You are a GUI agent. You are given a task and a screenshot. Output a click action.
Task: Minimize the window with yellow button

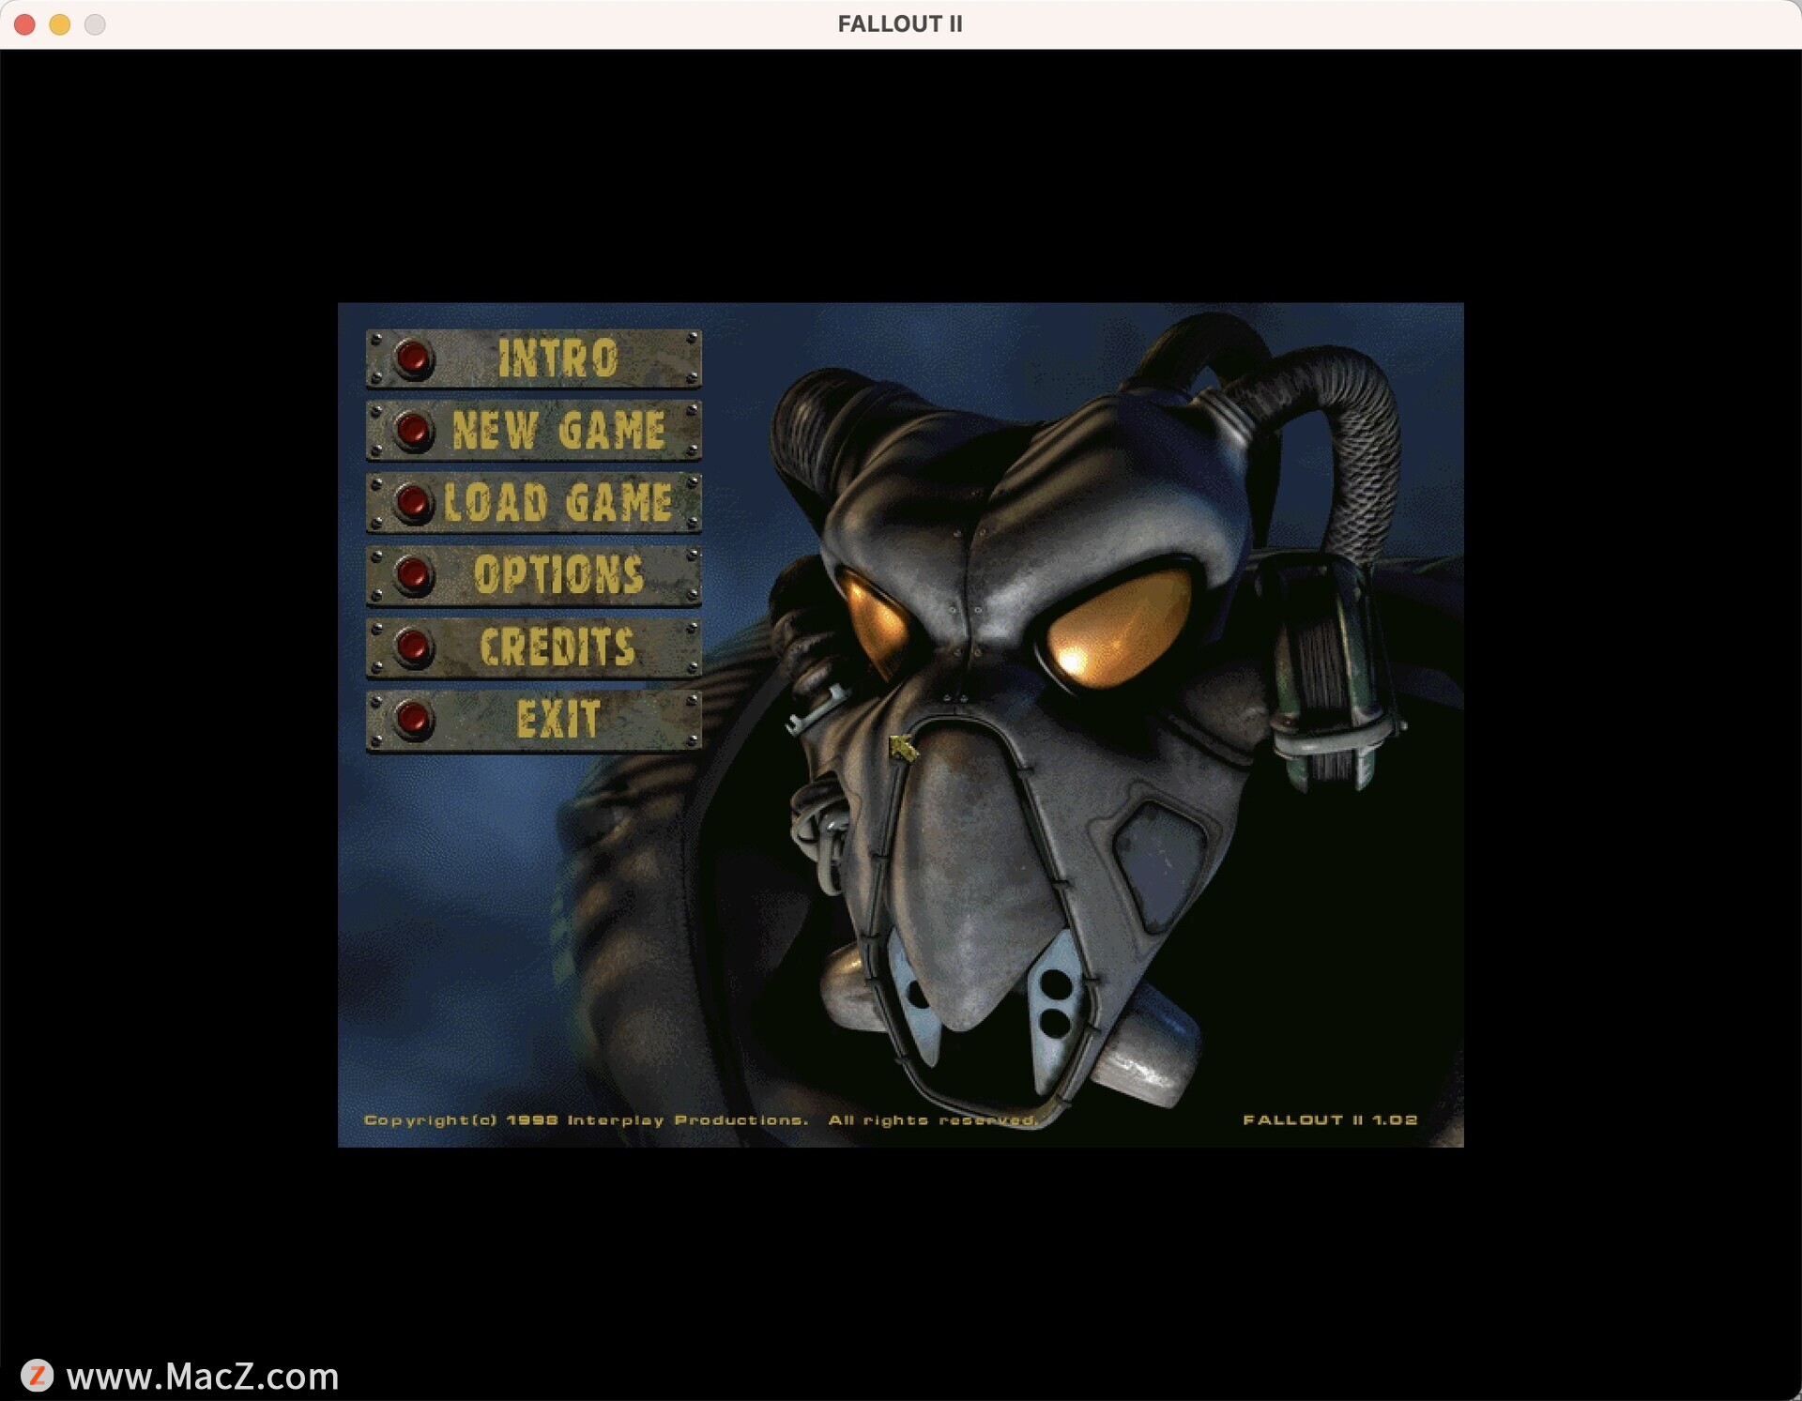point(60,24)
